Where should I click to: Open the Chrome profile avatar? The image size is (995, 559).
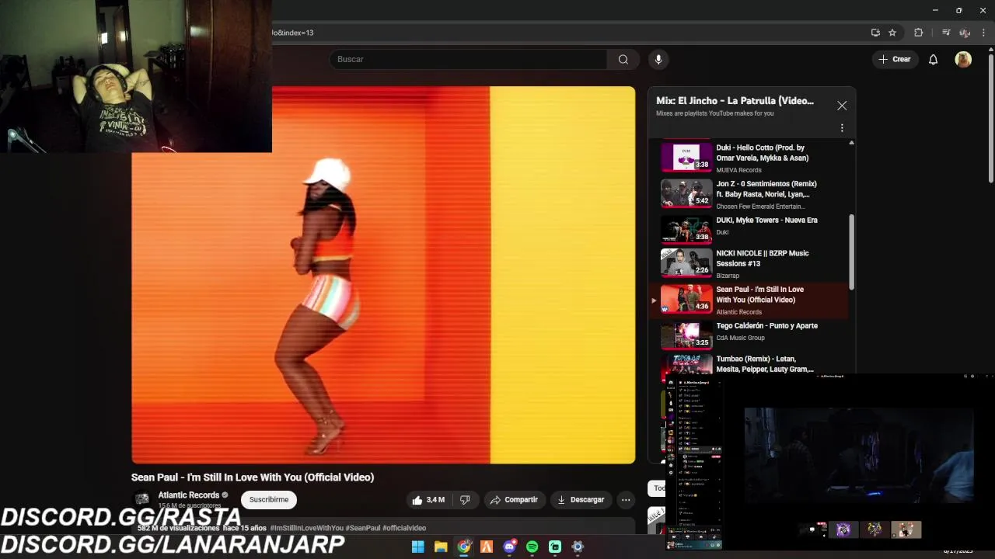tap(965, 33)
